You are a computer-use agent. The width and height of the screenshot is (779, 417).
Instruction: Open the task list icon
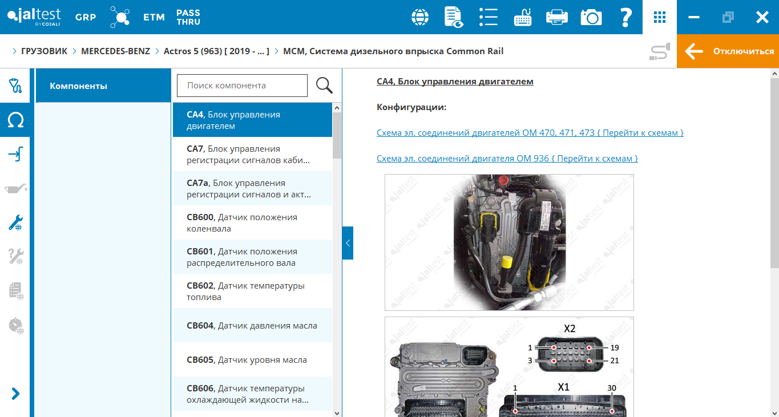tap(489, 17)
